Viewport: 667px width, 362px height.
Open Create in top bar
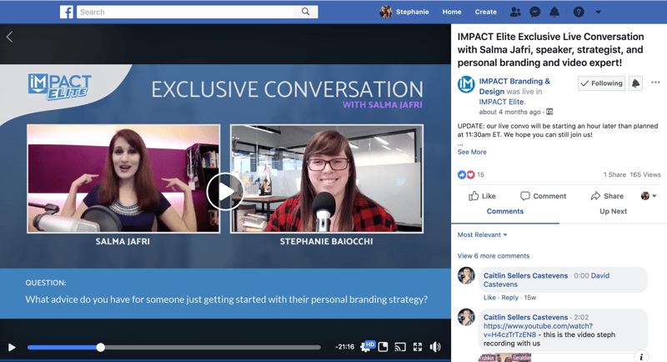click(486, 12)
